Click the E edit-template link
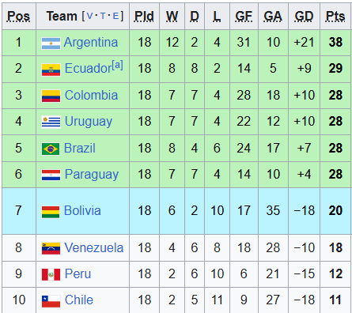The height and width of the screenshot is (313, 352). coord(115,17)
